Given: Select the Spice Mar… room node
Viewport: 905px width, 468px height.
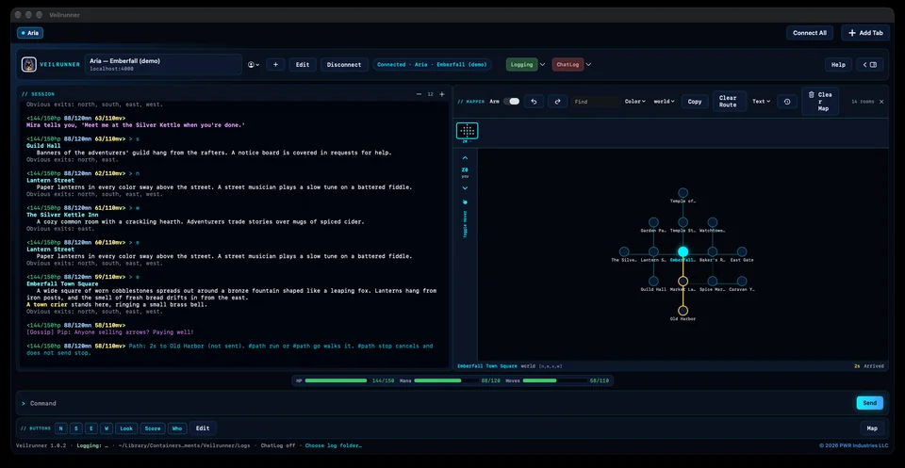Looking at the screenshot, I should coord(713,282).
